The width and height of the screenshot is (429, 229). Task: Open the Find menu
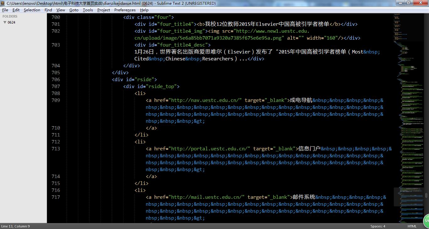[48, 10]
